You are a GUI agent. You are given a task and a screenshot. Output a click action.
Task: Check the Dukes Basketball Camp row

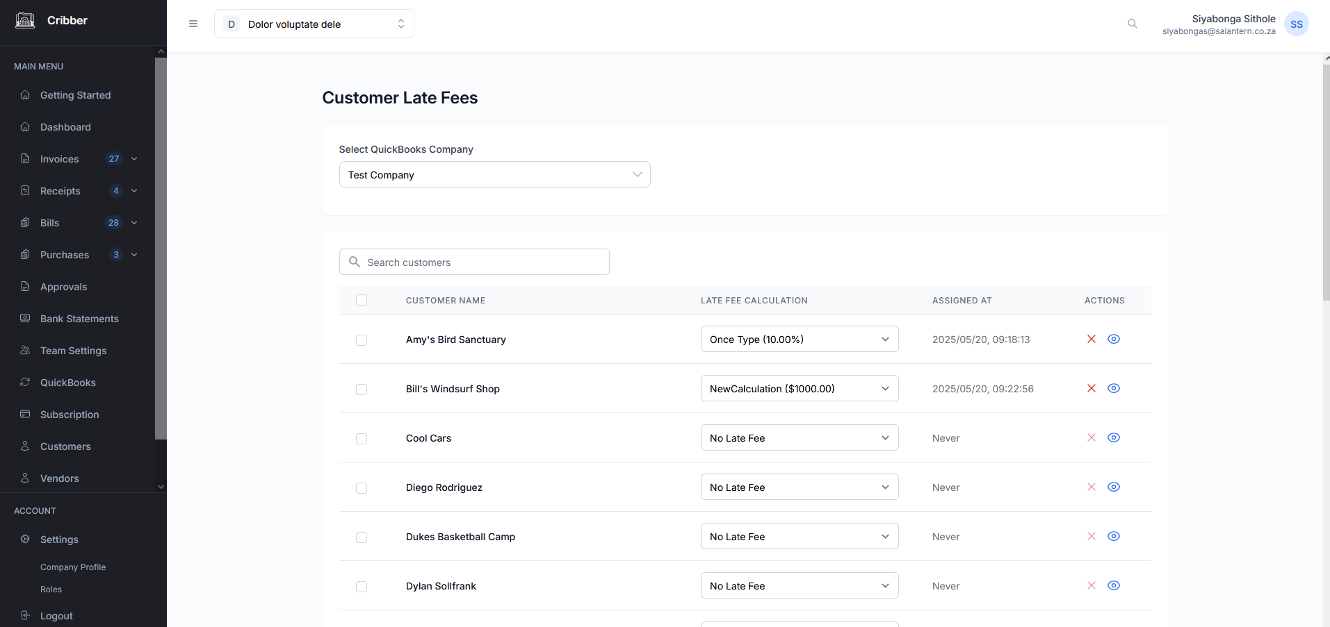click(x=362, y=537)
